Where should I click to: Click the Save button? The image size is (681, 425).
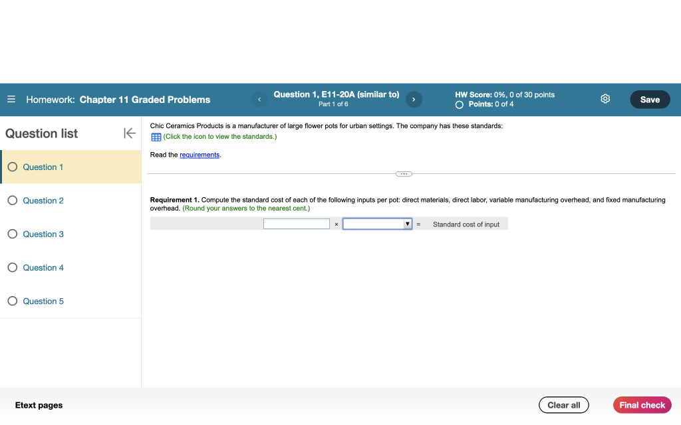tap(650, 100)
